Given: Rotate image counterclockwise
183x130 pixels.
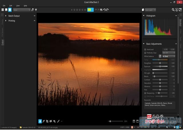Looking at the screenshot, I should click(x=104, y=10).
